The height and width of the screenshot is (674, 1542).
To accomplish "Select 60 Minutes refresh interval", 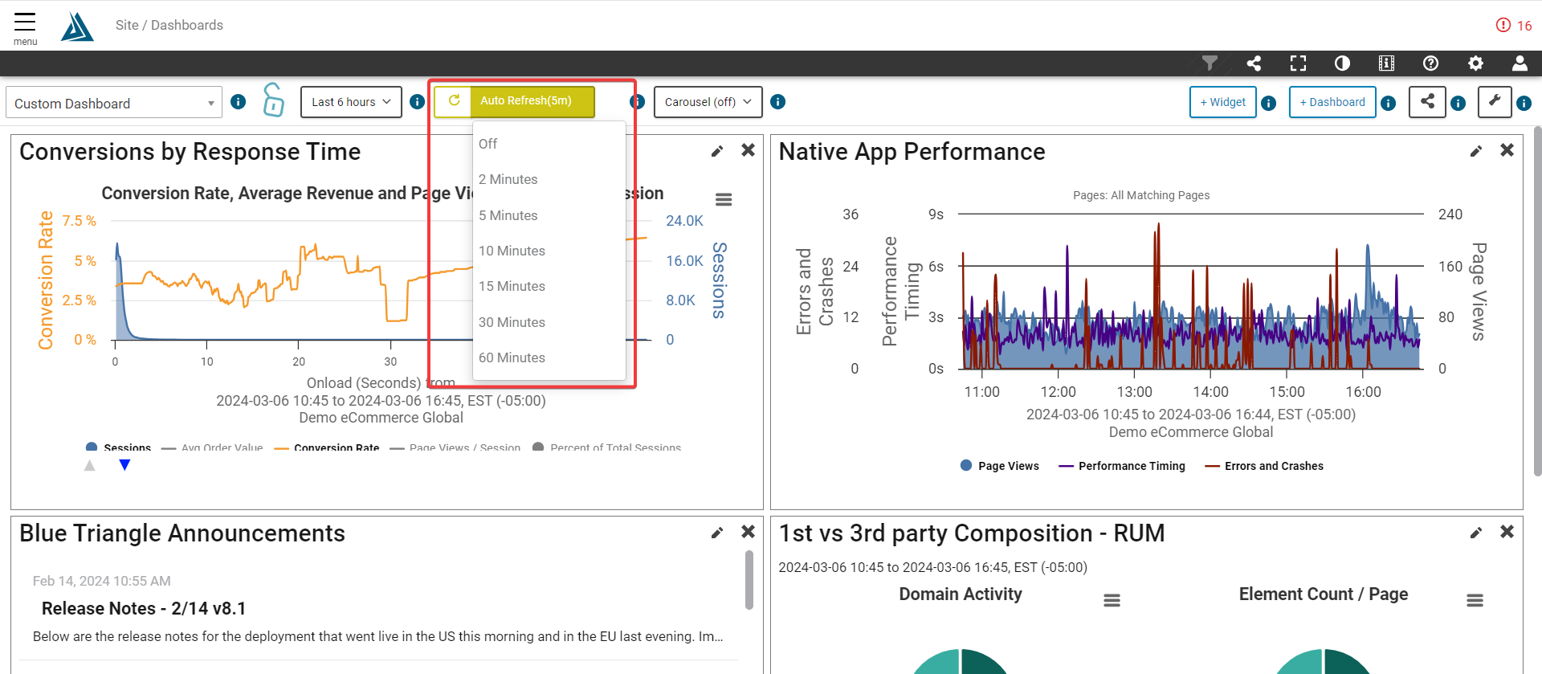I will coord(549,357).
